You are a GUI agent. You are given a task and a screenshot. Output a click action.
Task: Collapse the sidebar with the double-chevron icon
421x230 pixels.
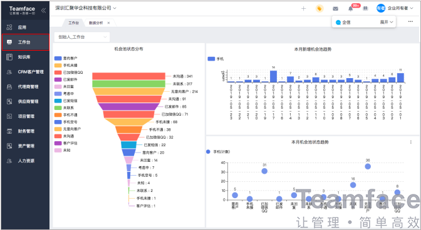pos(43,11)
